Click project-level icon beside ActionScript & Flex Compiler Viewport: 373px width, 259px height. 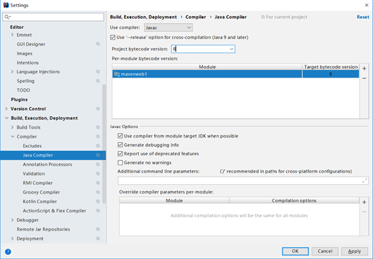click(98, 210)
